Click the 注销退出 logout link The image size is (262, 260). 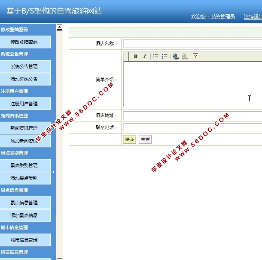253,17
